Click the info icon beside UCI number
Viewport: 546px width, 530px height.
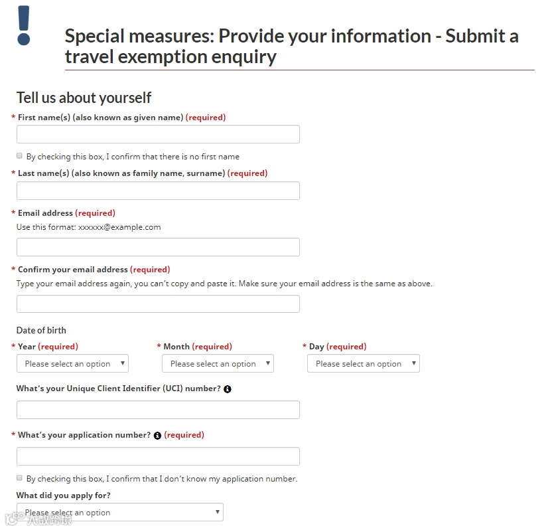[228, 389]
